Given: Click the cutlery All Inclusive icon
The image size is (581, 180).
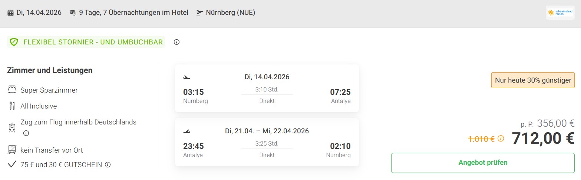Looking at the screenshot, I should (x=11, y=106).
